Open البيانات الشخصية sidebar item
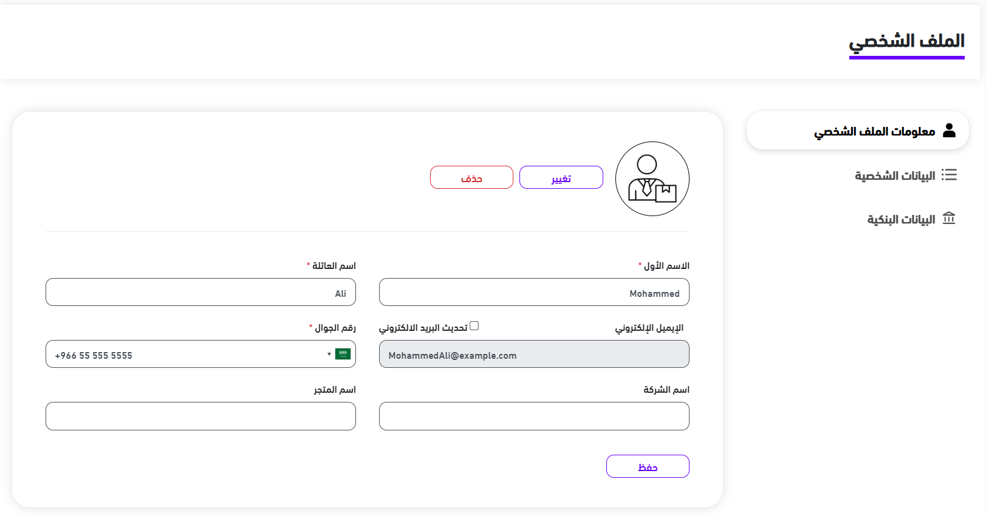The height and width of the screenshot is (516, 986). coord(895,175)
